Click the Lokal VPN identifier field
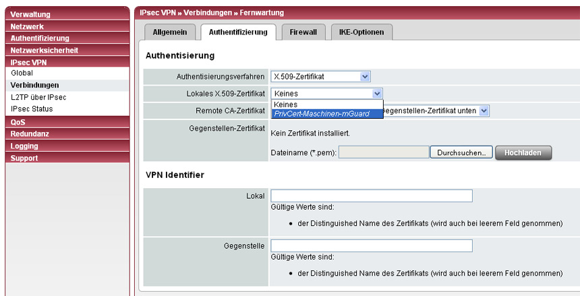Viewport: 580px width, 296px height. (x=371, y=196)
